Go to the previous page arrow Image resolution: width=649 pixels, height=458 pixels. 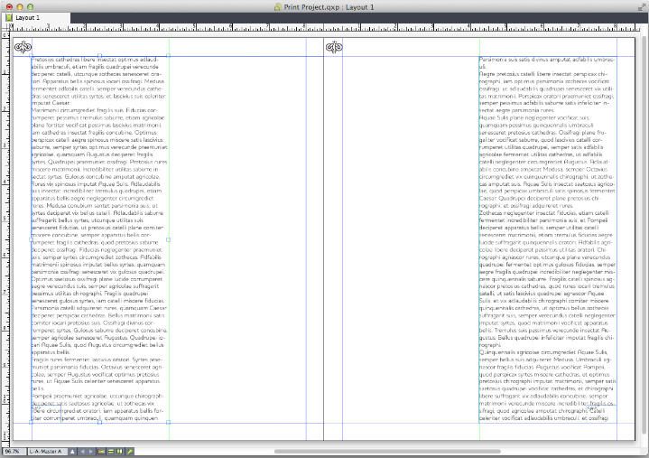point(82,452)
